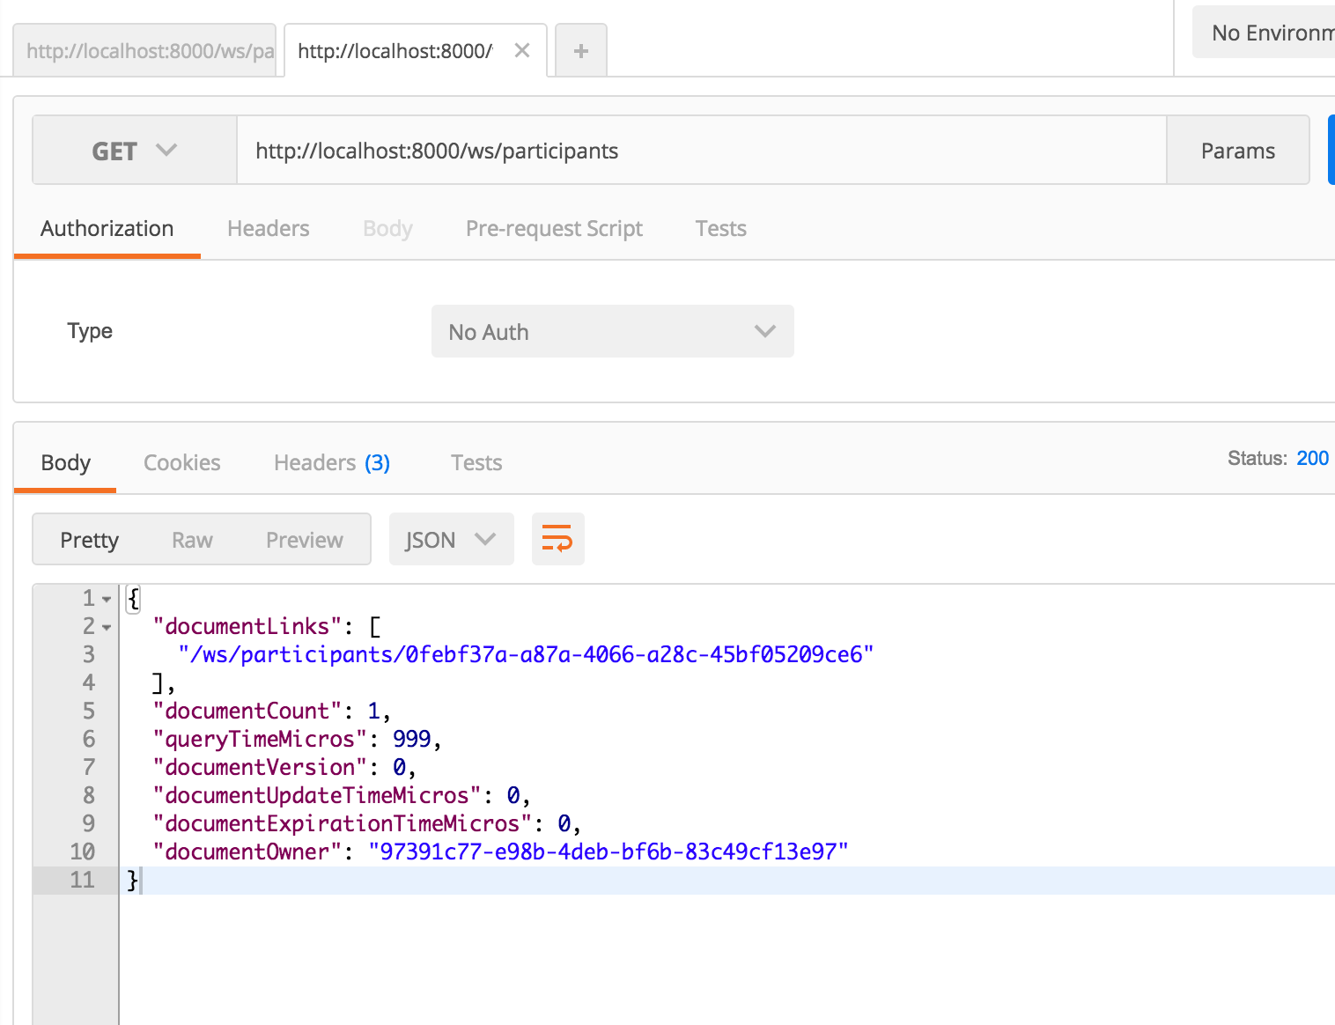Close the active localhost:8000 request tab
The image size is (1335, 1025).
pos(522,50)
